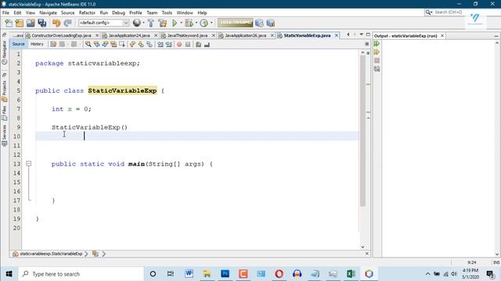Screen dimensions: 501x281
Task: Switch to ConstructorOverLoadingExp.java tab
Action: pyautogui.click(x=61, y=36)
